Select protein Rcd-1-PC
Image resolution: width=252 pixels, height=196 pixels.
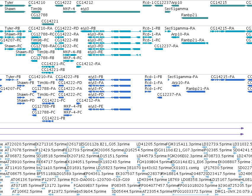[x=148, y=92]
